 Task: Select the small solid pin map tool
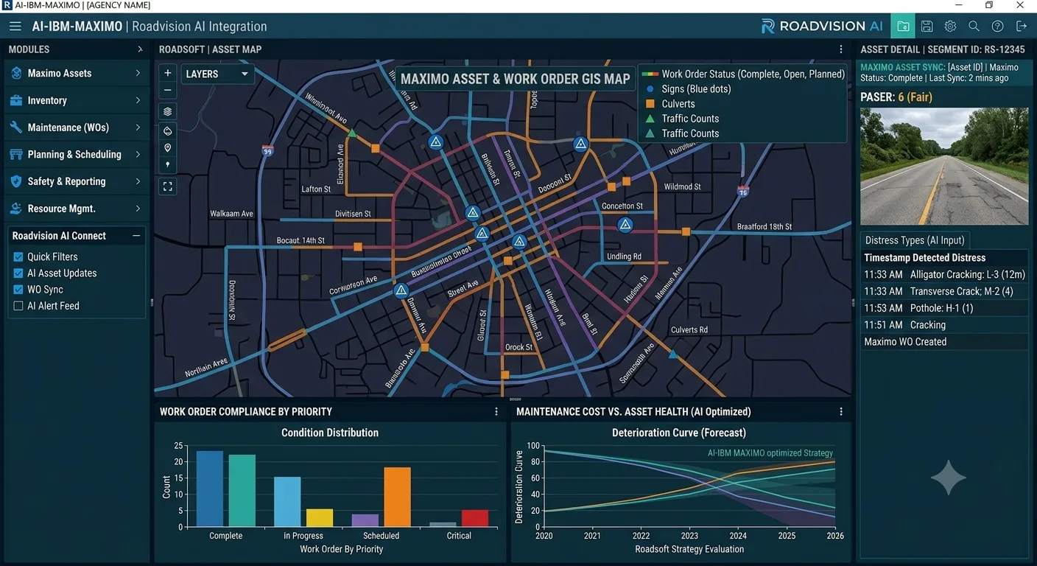[168, 165]
